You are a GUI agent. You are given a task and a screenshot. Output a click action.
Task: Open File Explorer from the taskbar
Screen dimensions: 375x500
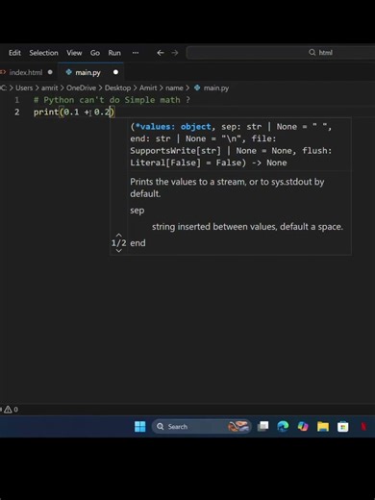(323, 427)
